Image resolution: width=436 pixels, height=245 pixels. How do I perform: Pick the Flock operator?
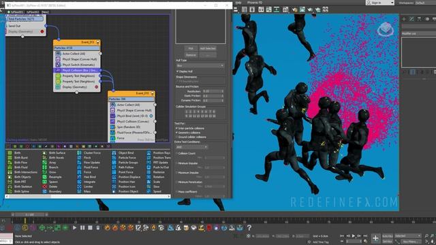pos(87,157)
